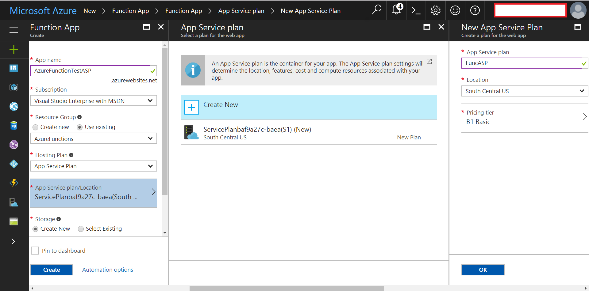This screenshot has width=589, height=291.
Task: Open the help question mark icon
Action: 475,10
